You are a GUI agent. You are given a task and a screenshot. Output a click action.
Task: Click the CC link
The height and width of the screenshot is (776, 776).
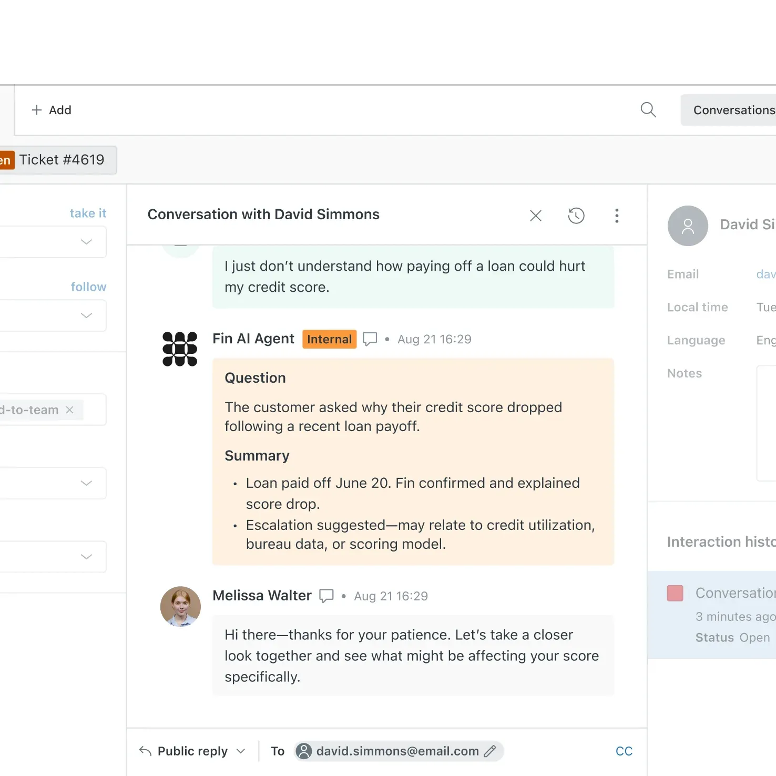(624, 751)
